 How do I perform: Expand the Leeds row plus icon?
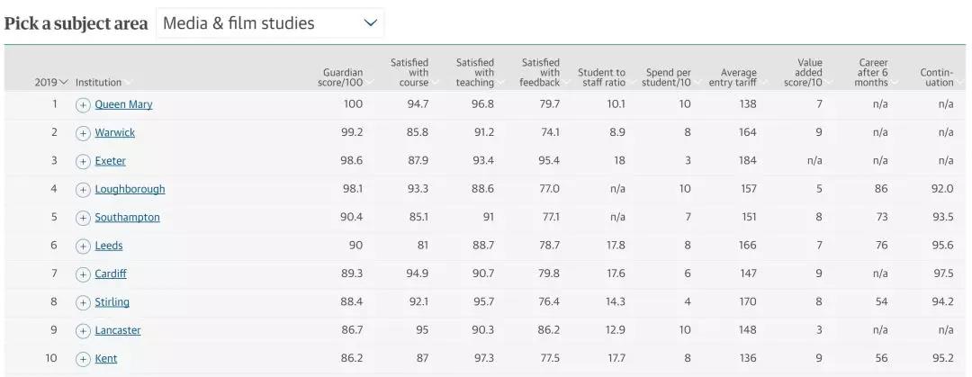(x=83, y=246)
